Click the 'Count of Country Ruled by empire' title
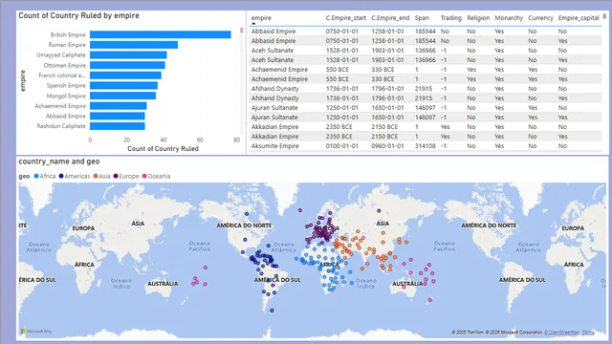612x344 pixels. click(x=78, y=15)
